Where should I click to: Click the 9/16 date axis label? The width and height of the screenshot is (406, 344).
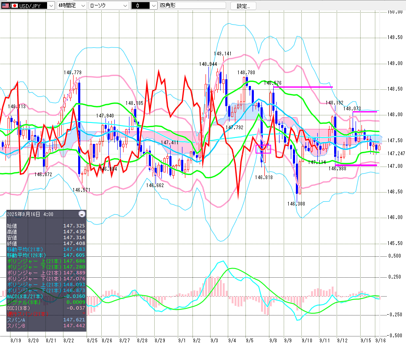381,340
